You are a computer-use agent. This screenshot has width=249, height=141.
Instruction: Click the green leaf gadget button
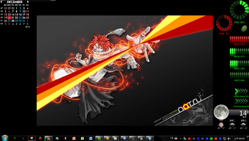(244, 28)
